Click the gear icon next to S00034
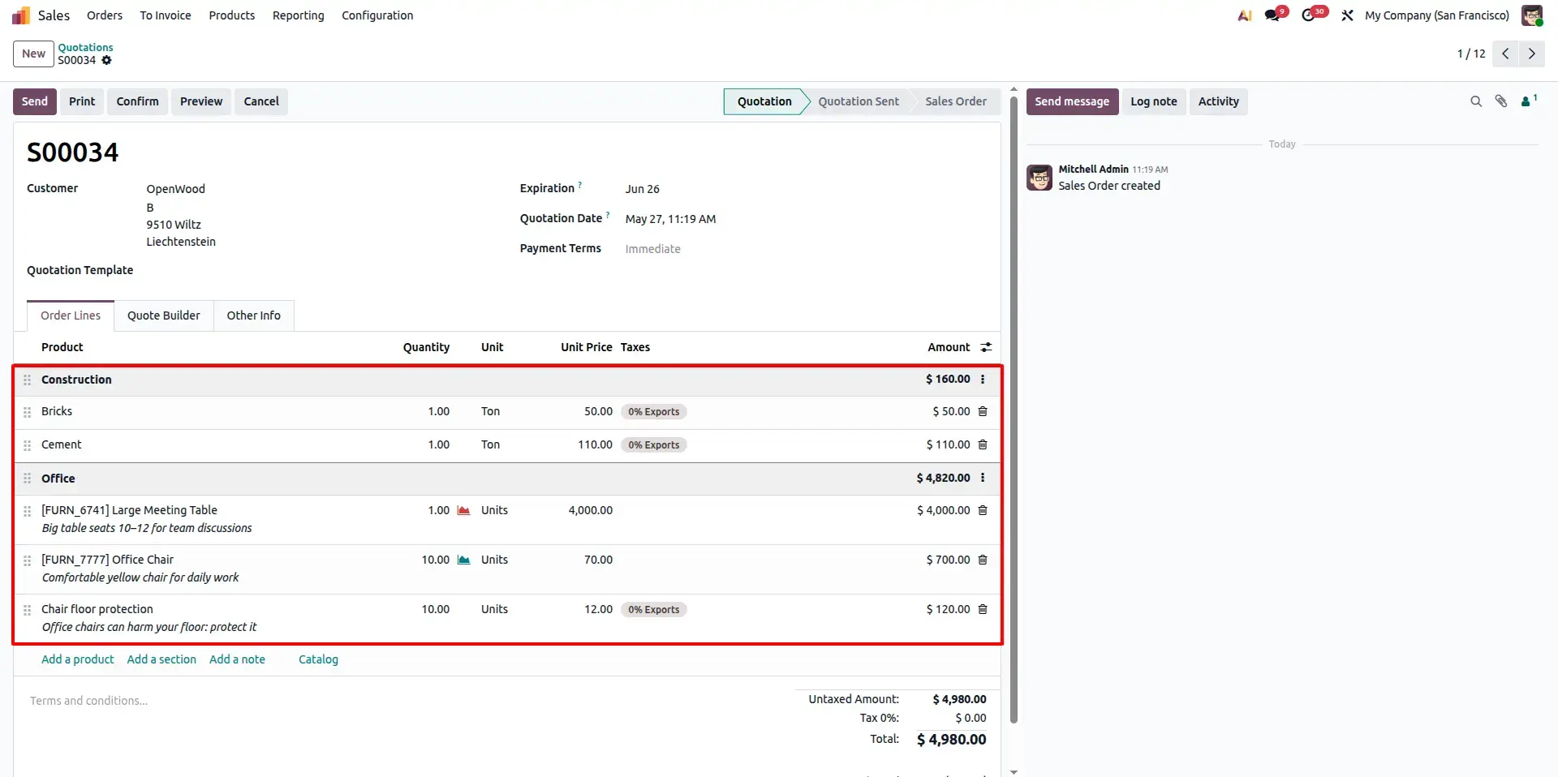Viewport: 1558px width, 777px height. coord(106,60)
